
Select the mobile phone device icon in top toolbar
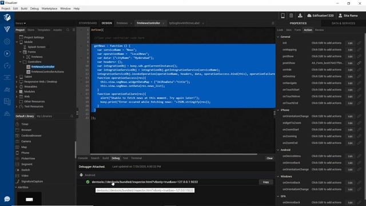click(283, 15)
